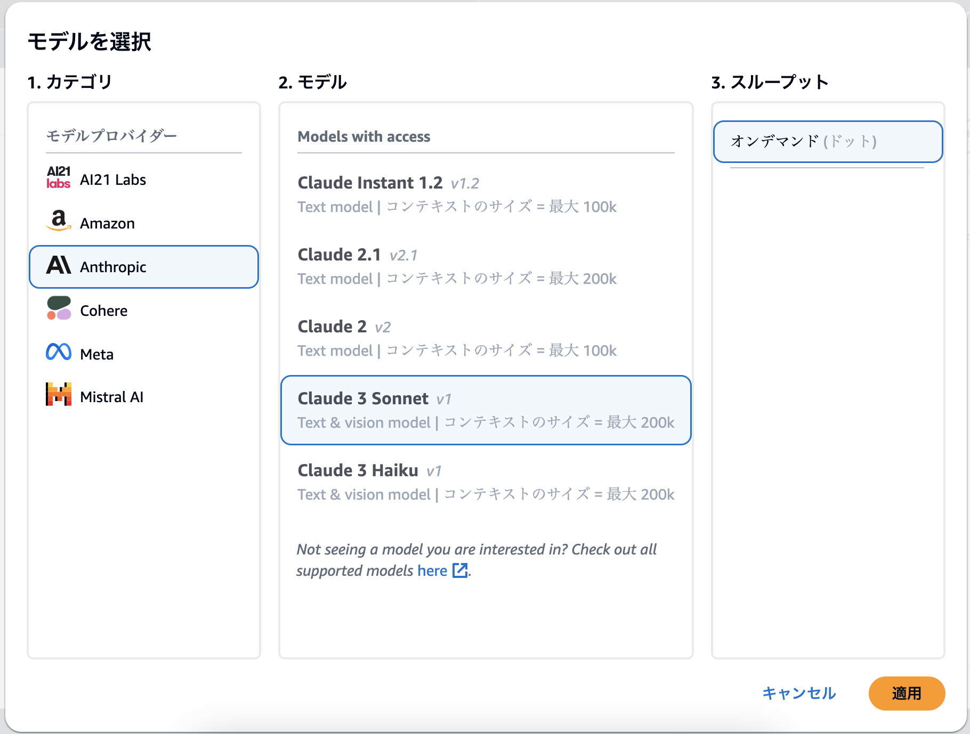Click the Models with access heading

[364, 136]
